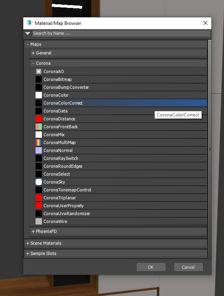This screenshot has height=296, width=224.
Task: Select the CoronaSky text label
Action: (x=54, y=182)
